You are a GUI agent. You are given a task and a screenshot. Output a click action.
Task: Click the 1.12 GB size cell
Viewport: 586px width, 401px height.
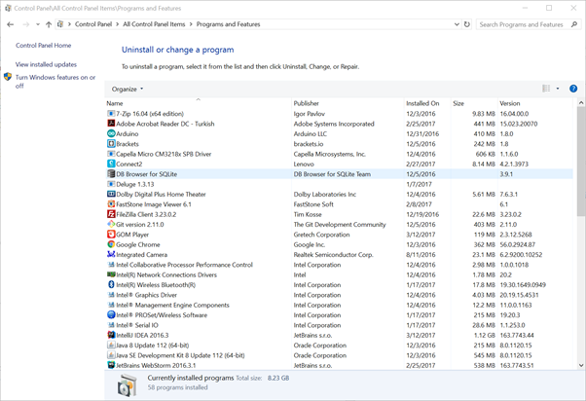coord(485,335)
